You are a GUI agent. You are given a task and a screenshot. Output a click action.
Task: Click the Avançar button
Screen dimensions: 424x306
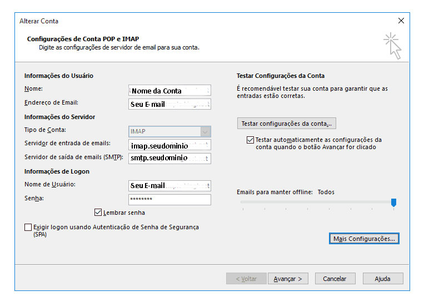pos(288,279)
